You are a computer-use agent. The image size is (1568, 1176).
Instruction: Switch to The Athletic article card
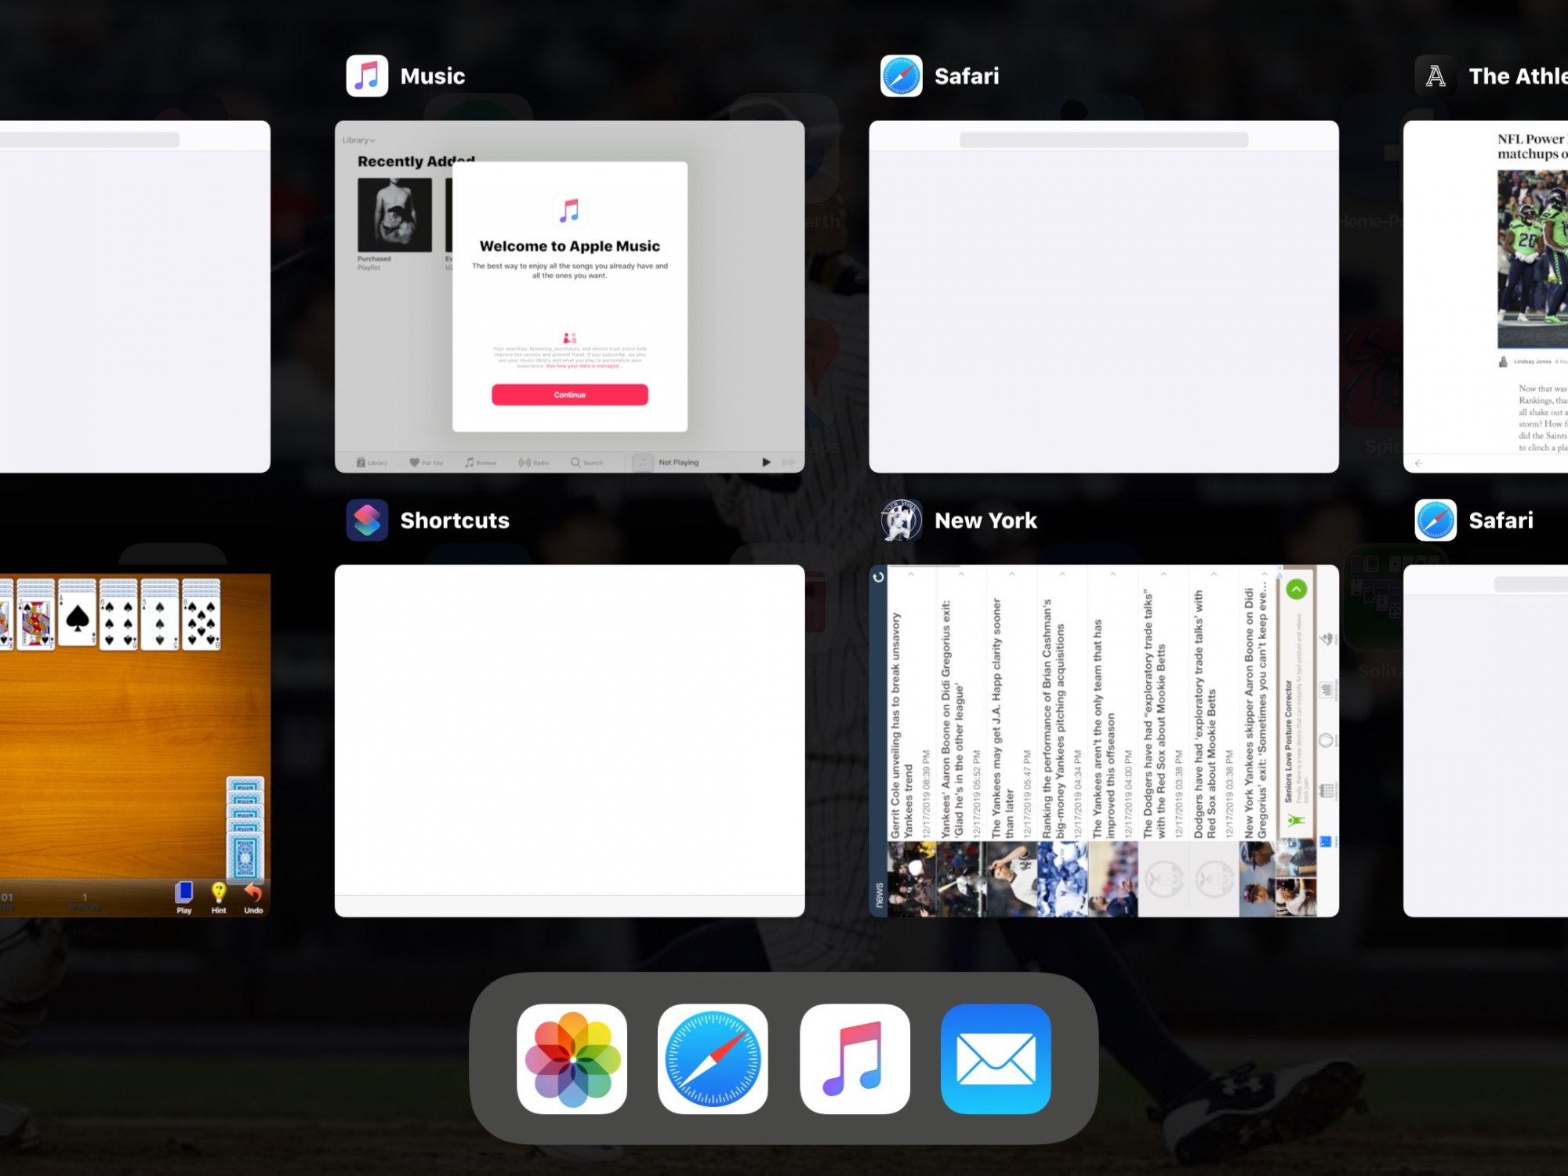point(1486,296)
